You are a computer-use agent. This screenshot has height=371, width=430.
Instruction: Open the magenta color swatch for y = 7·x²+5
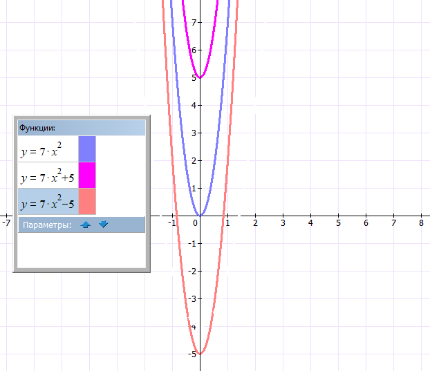(87, 175)
